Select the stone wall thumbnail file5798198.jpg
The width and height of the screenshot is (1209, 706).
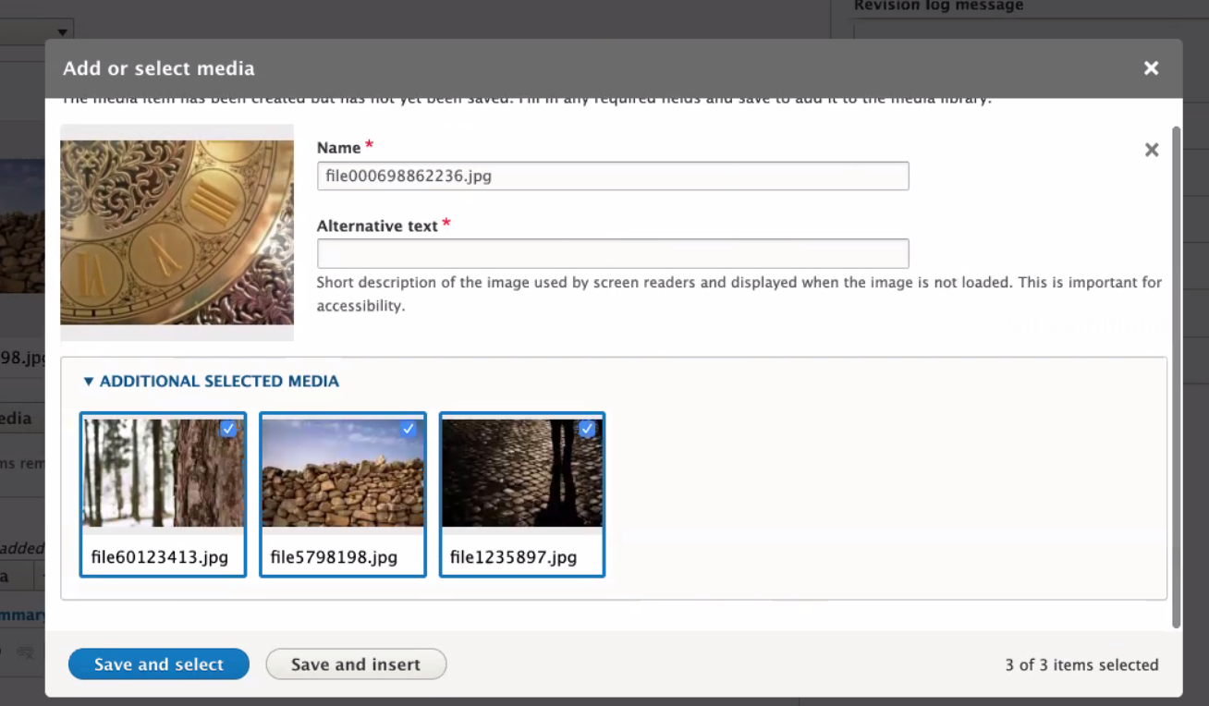click(x=343, y=472)
